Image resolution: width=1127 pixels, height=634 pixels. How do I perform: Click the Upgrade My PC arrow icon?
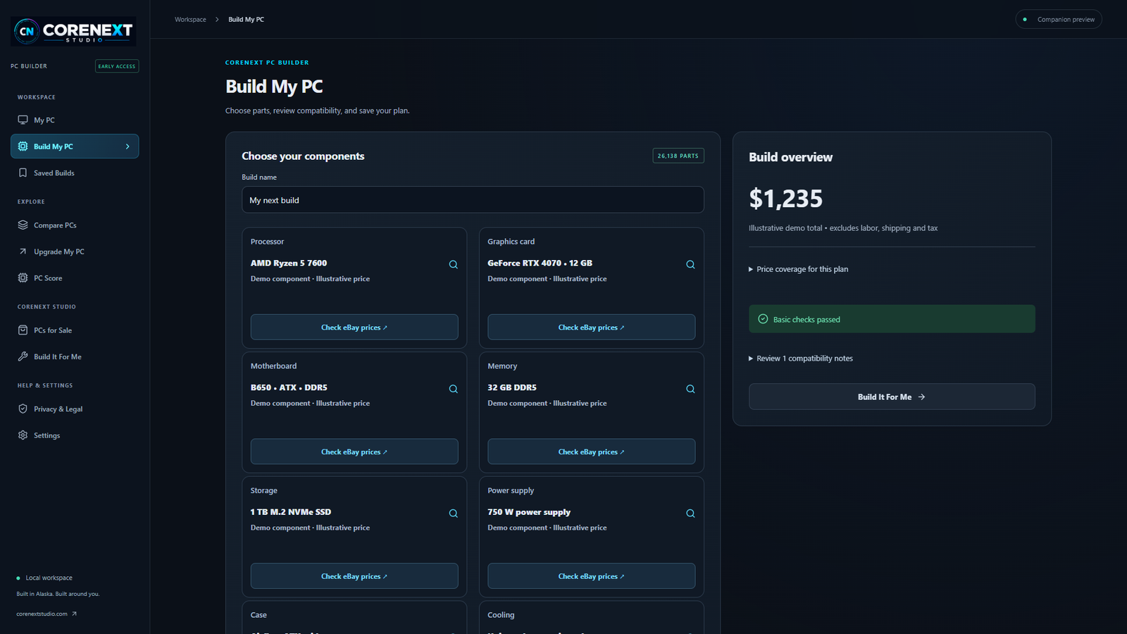(23, 251)
